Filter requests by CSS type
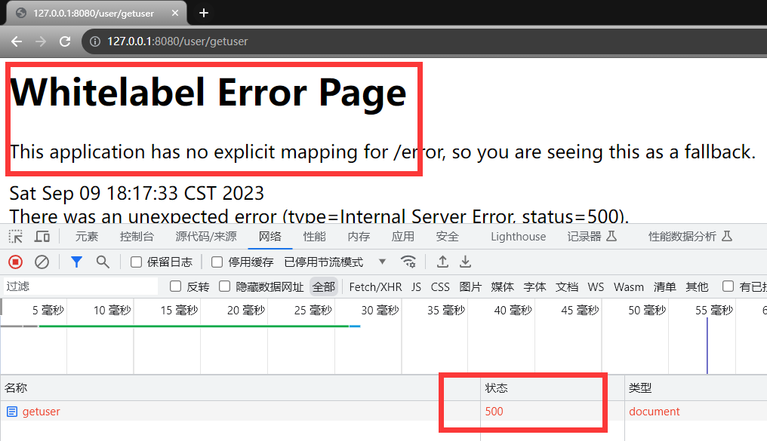 pyautogui.click(x=440, y=287)
